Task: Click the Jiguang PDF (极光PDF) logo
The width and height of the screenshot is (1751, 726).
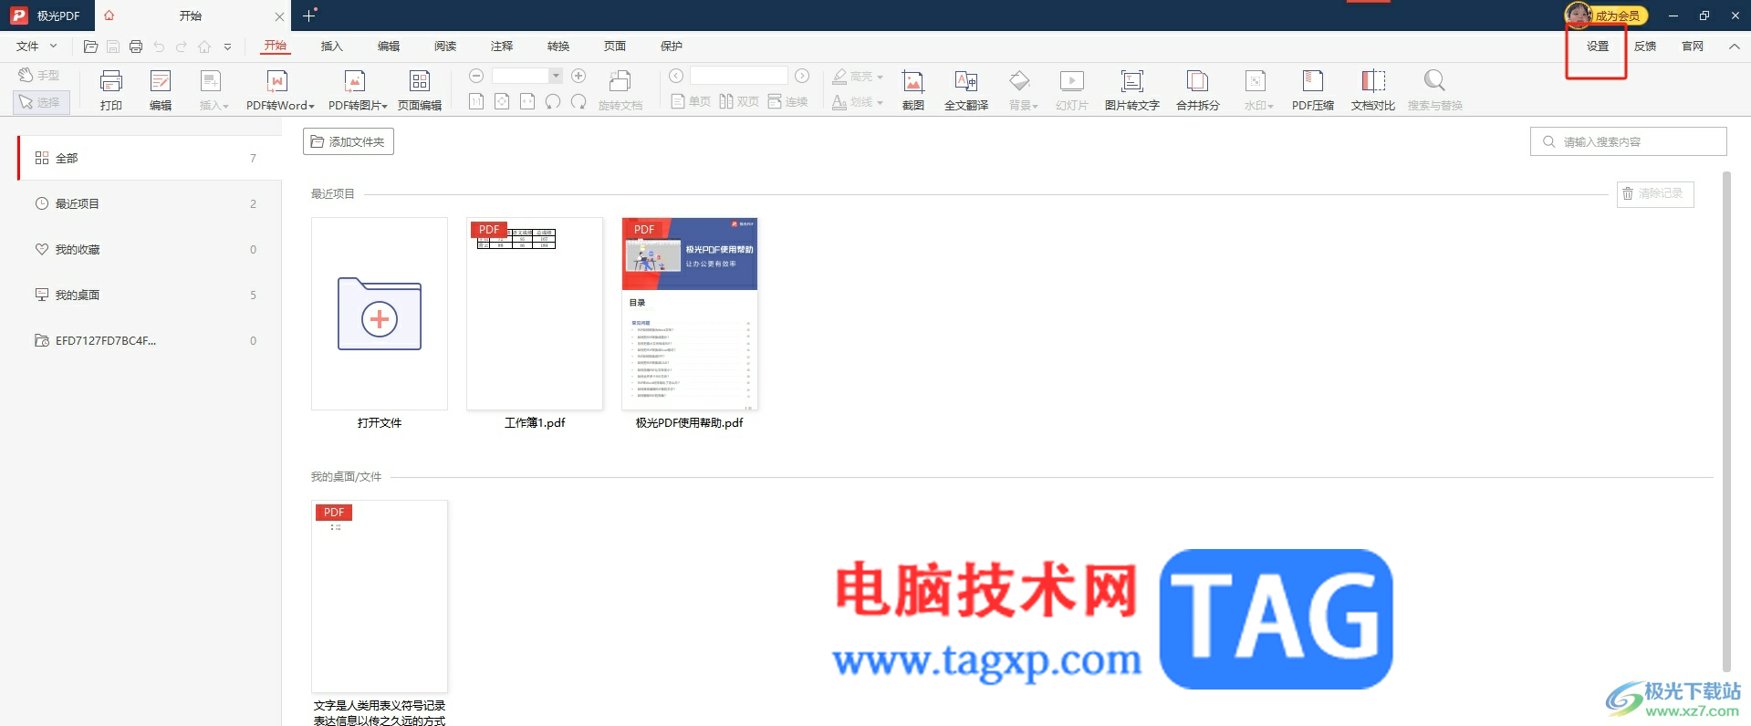Action: [x=18, y=16]
